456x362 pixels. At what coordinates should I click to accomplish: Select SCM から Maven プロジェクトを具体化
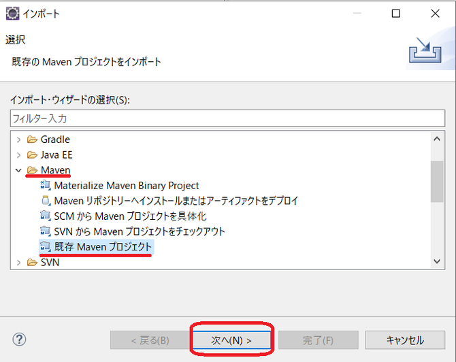[x=130, y=216]
